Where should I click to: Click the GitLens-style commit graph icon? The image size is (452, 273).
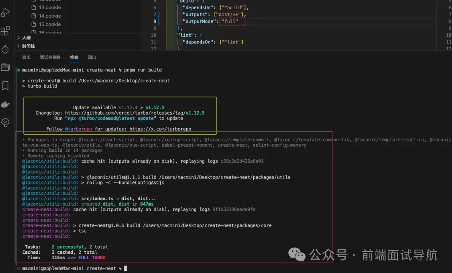click(x=5, y=49)
